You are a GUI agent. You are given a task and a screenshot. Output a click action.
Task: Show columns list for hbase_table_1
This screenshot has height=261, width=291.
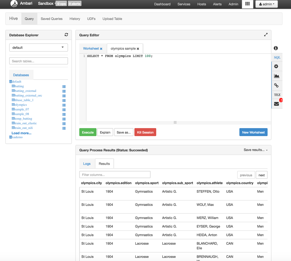point(64,101)
